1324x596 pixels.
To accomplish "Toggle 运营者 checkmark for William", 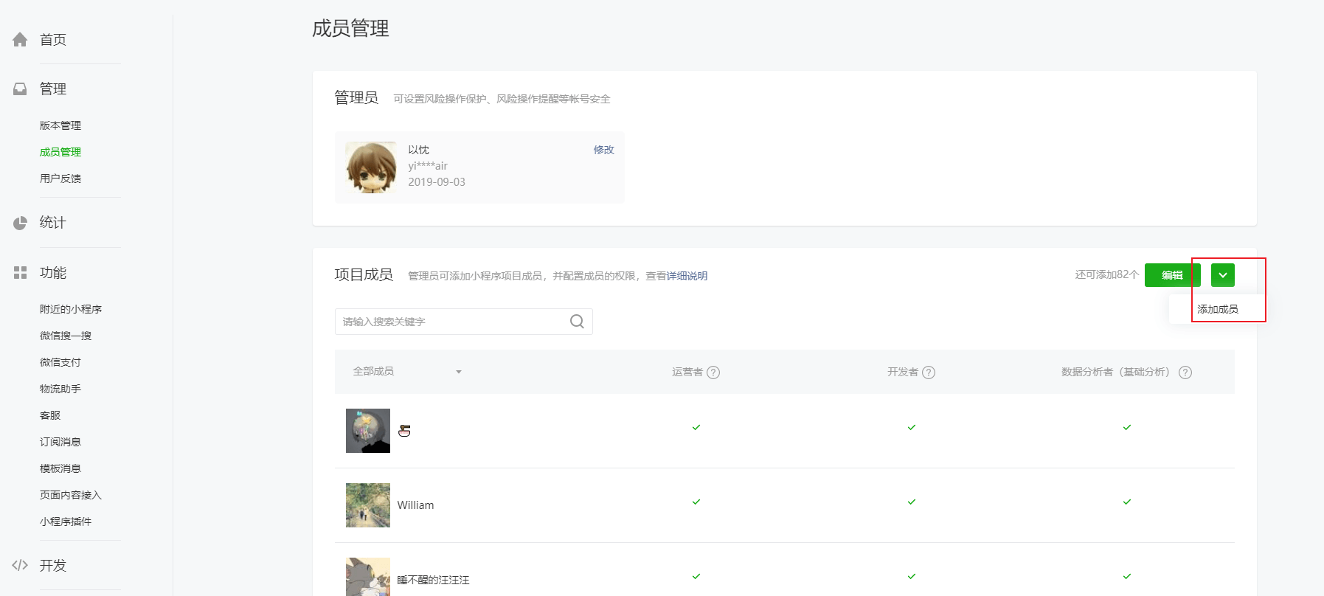I will 696,502.
